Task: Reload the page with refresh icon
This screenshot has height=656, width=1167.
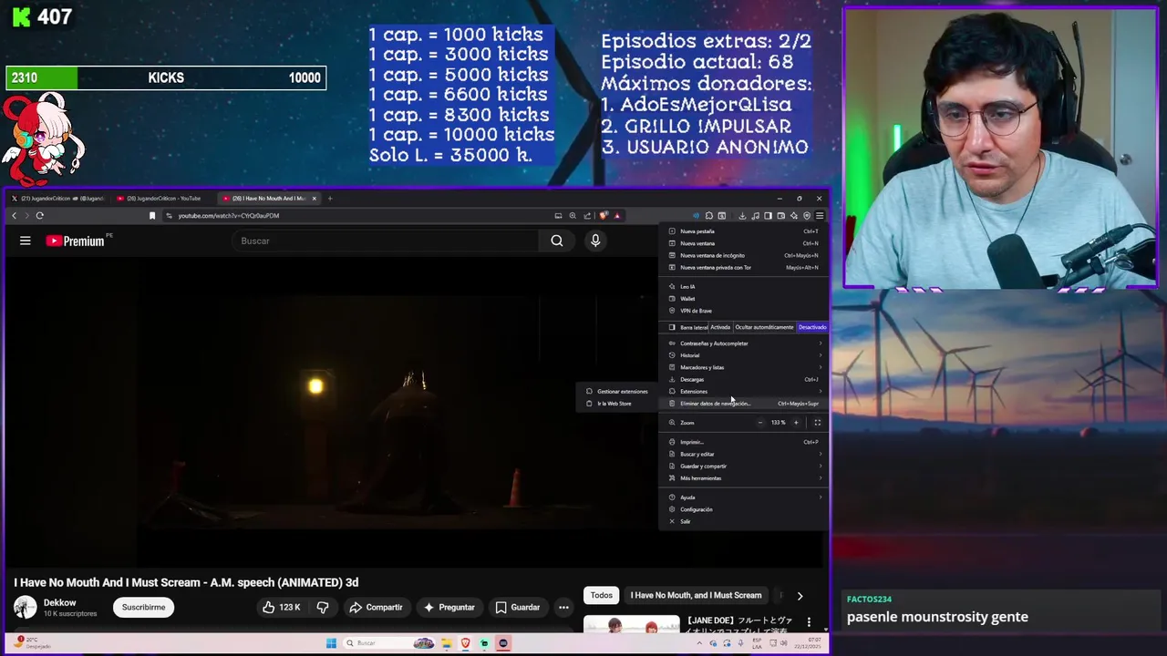Action: (x=40, y=216)
